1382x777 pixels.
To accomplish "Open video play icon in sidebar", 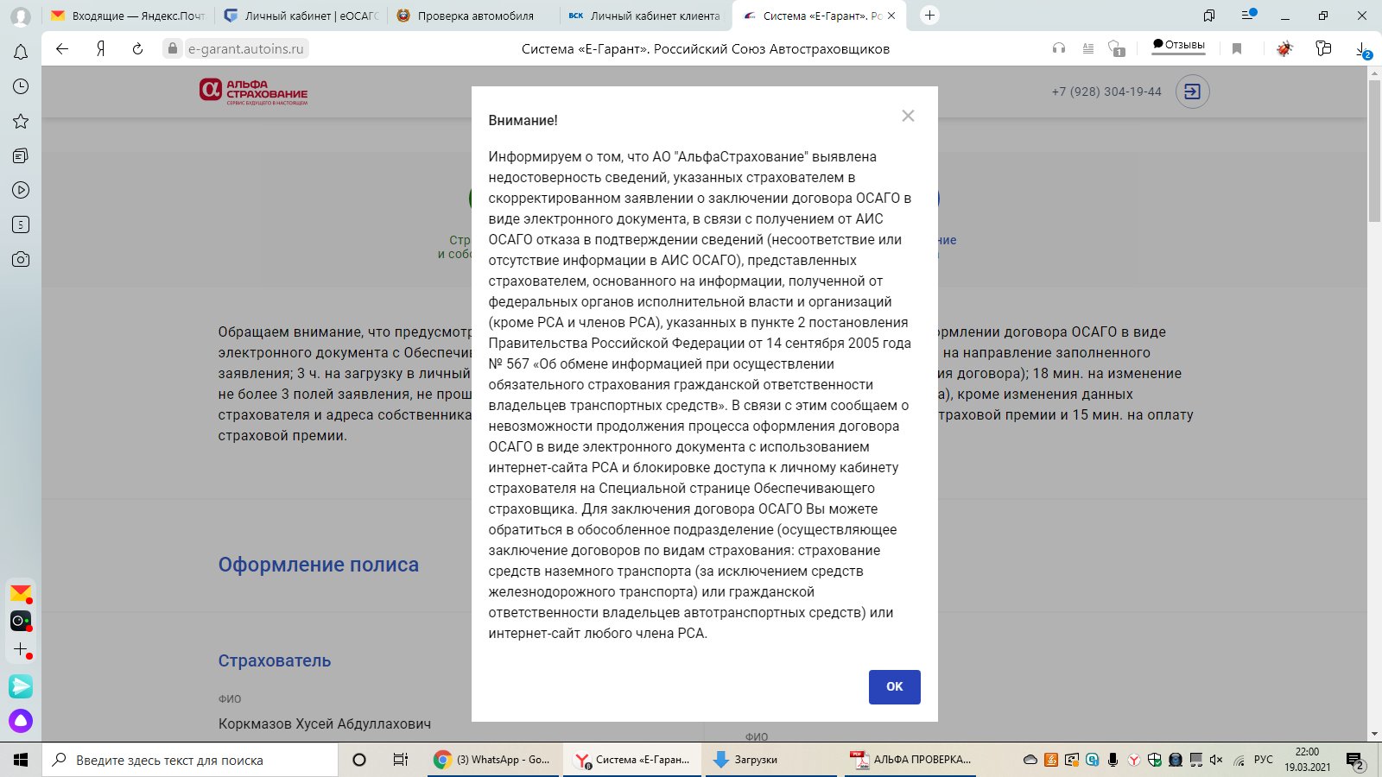I will pos(21,190).
